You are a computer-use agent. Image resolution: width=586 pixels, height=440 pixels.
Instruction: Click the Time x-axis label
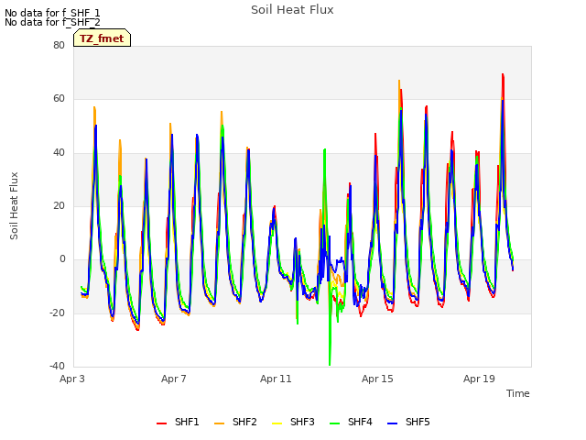click(518, 393)
